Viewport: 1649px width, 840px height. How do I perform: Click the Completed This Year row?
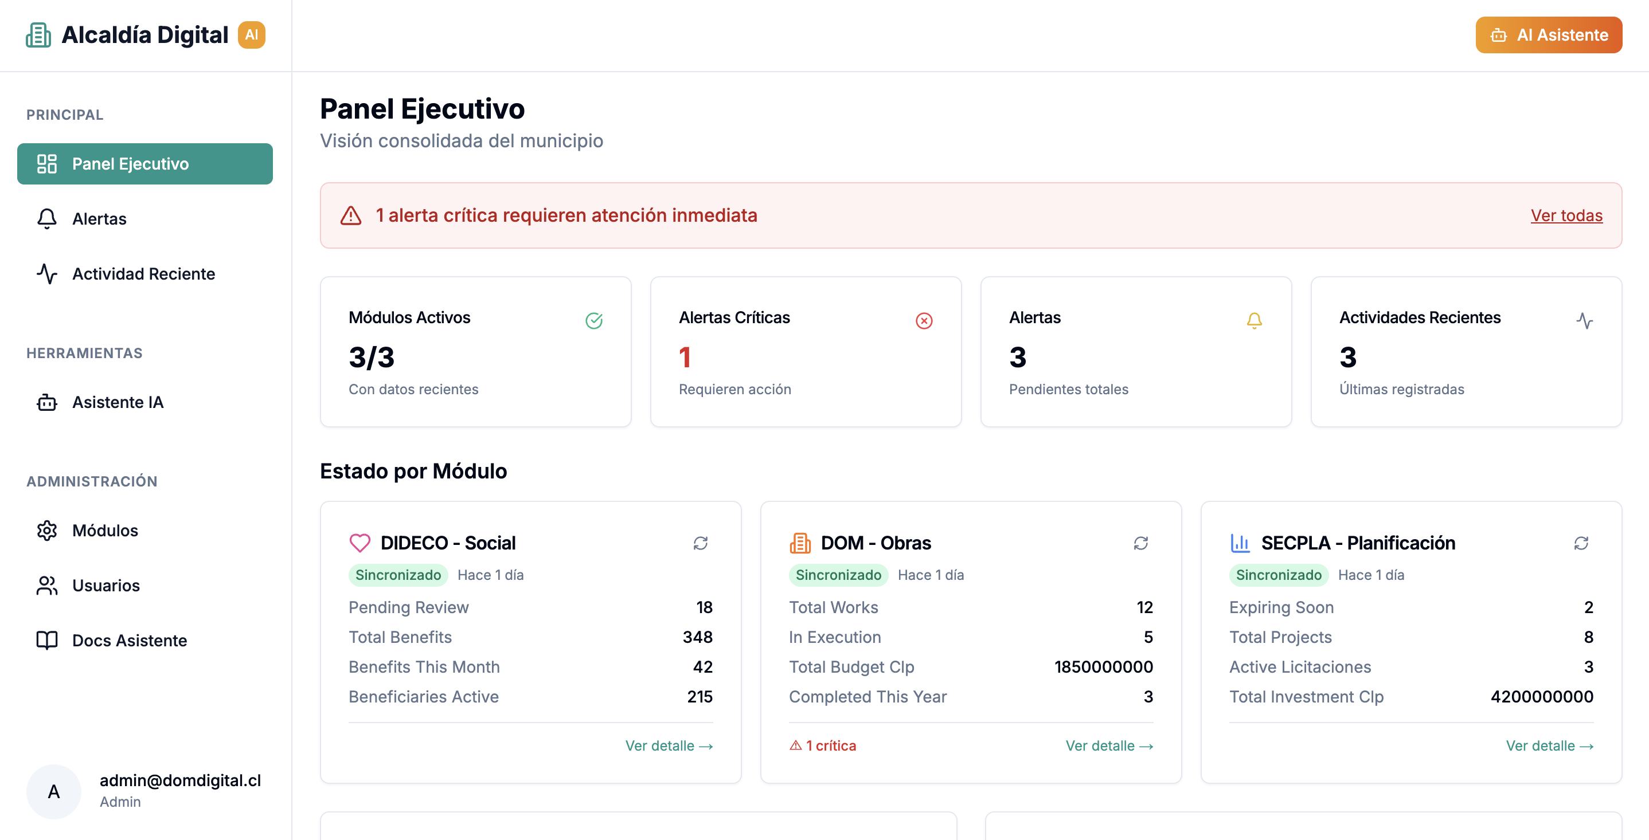pos(971,697)
